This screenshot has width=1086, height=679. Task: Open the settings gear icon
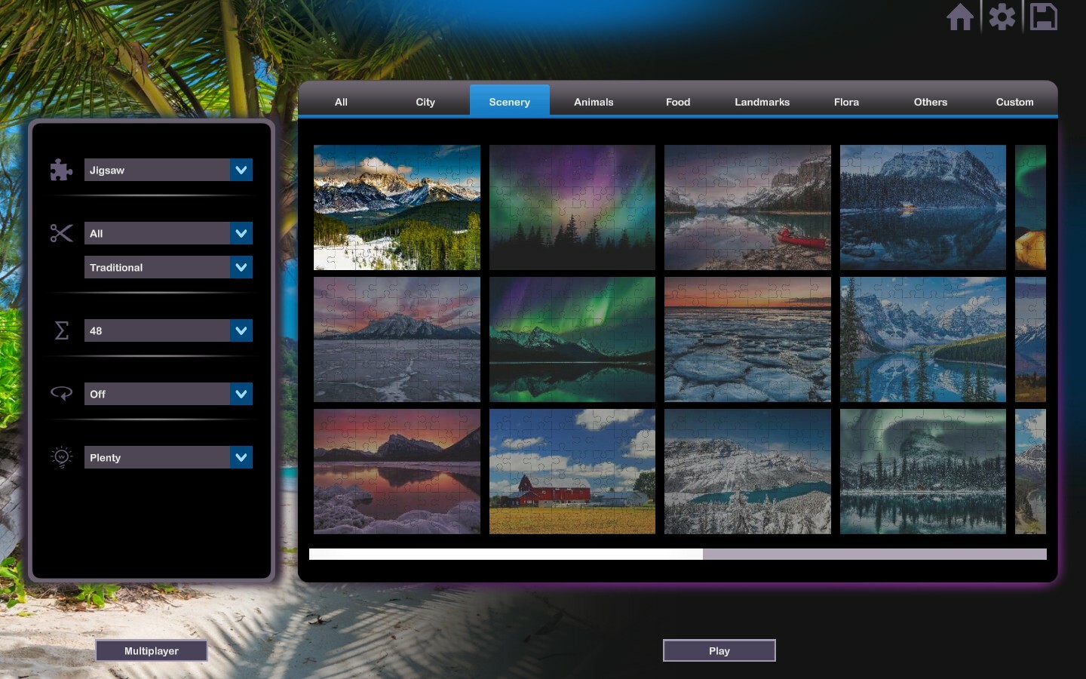(1002, 17)
